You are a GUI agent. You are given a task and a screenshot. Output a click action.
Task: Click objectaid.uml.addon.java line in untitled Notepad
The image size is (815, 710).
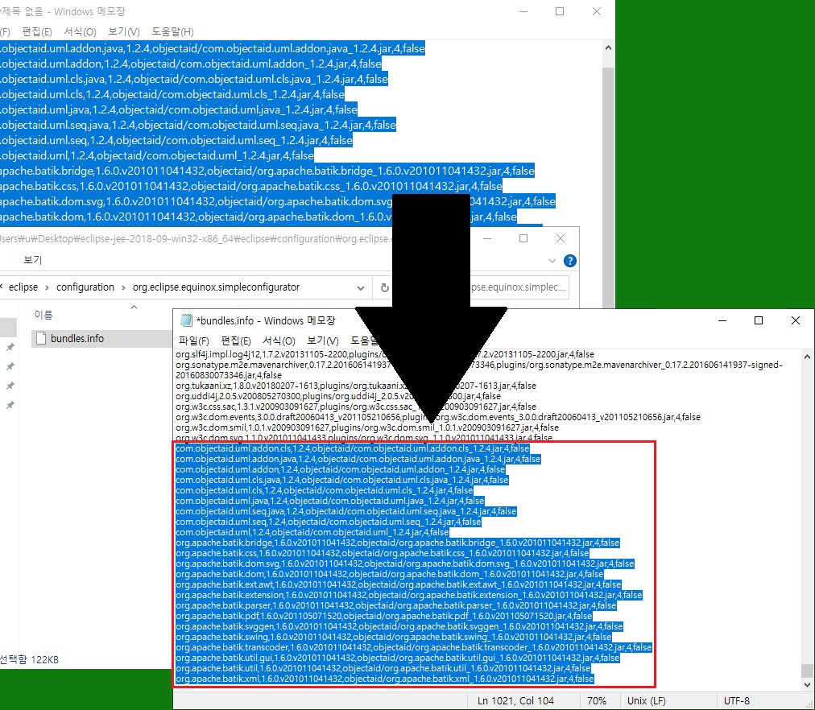click(x=213, y=48)
